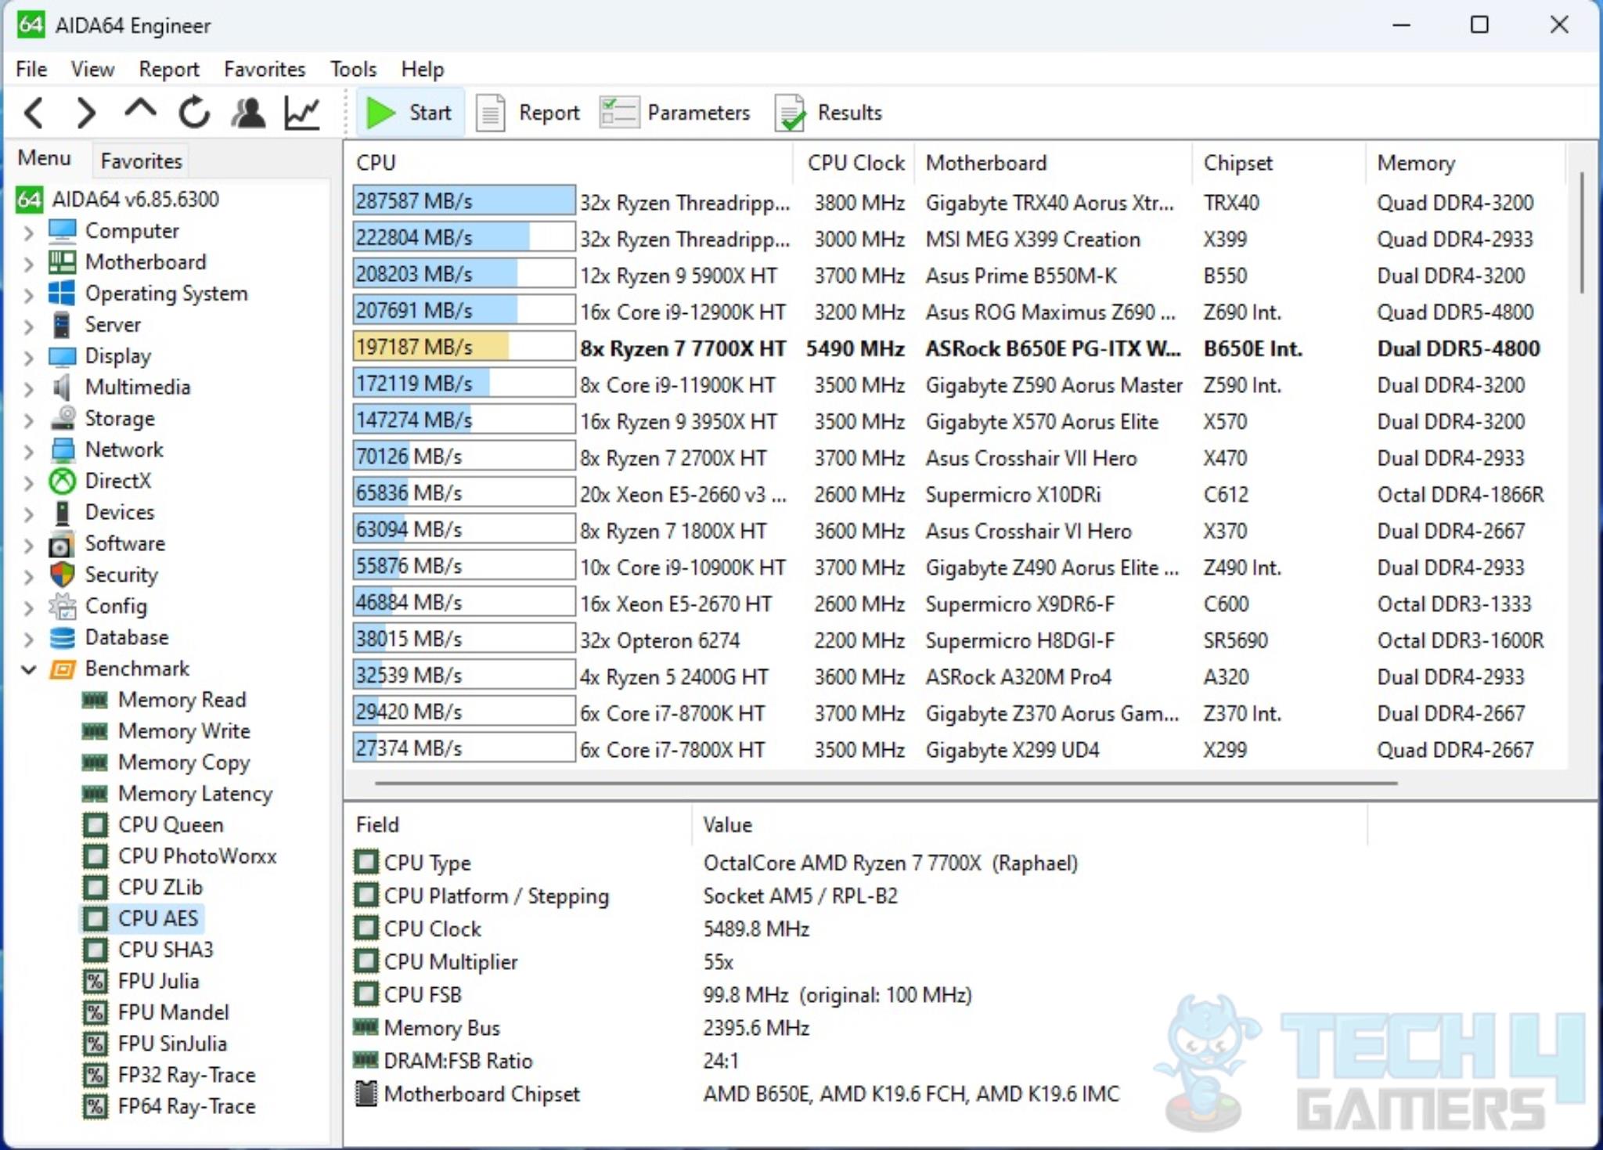The width and height of the screenshot is (1603, 1150).
Task: Select AIDA64 v6.85.6300 root node
Action: pos(118,200)
